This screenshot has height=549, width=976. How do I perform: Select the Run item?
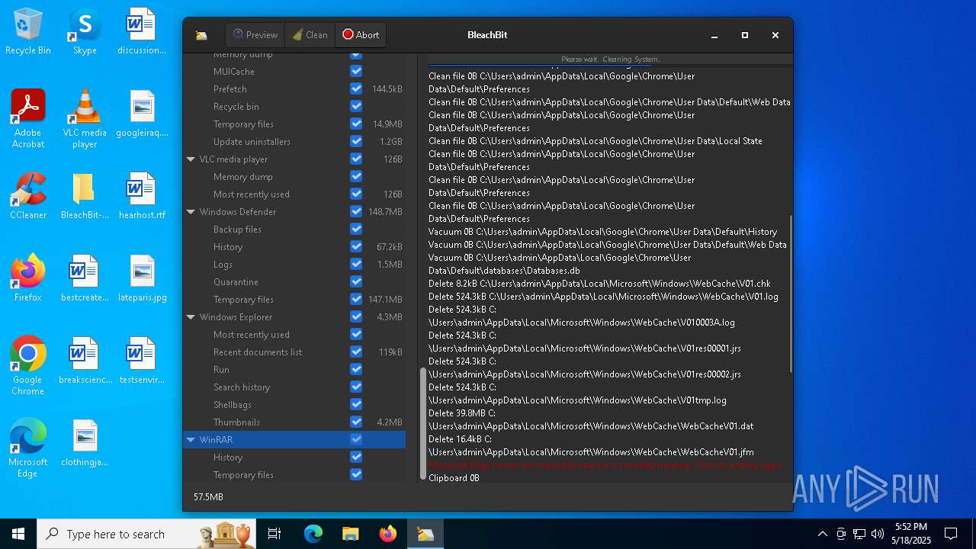pos(221,370)
